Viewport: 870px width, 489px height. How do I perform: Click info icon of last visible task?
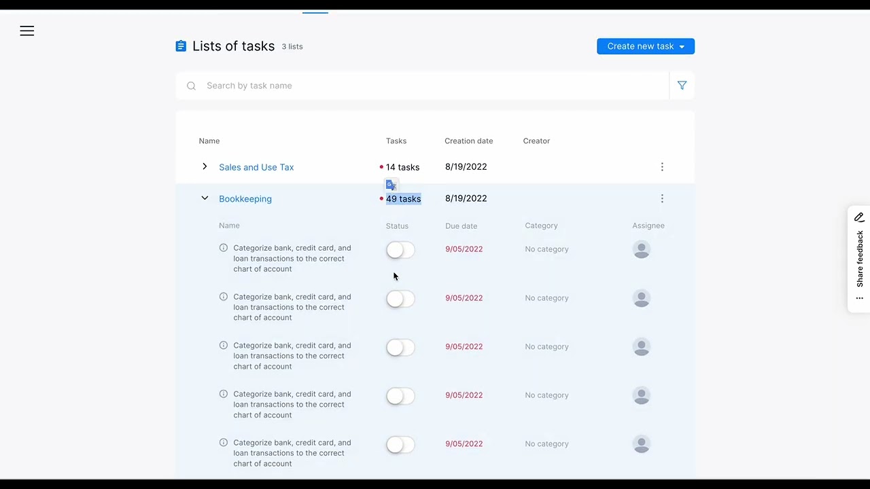pyautogui.click(x=224, y=443)
